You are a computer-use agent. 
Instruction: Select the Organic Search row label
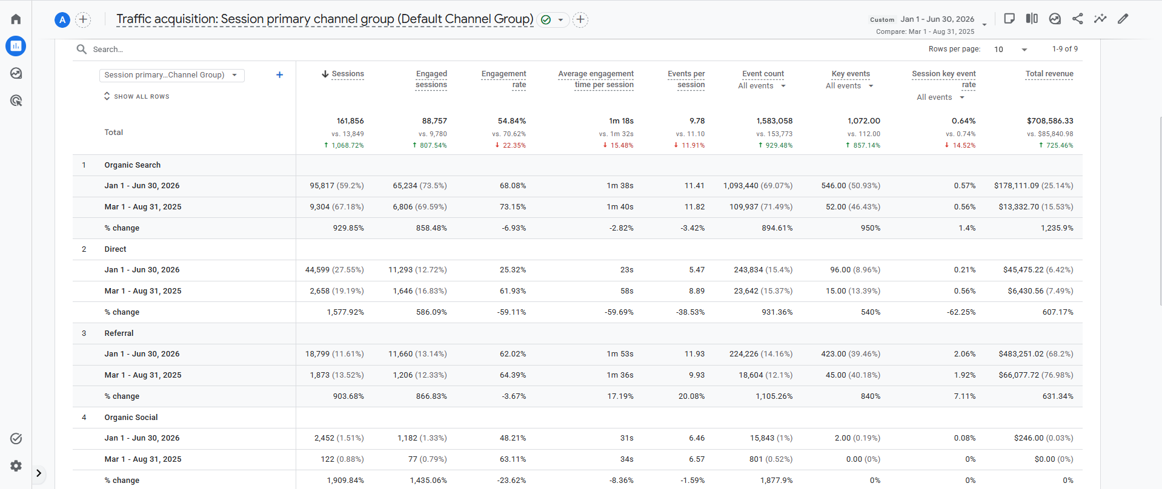(x=133, y=165)
